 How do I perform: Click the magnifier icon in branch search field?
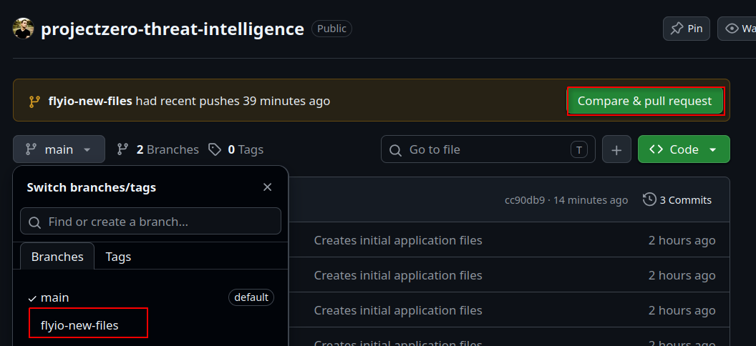pyautogui.click(x=34, y=222)
